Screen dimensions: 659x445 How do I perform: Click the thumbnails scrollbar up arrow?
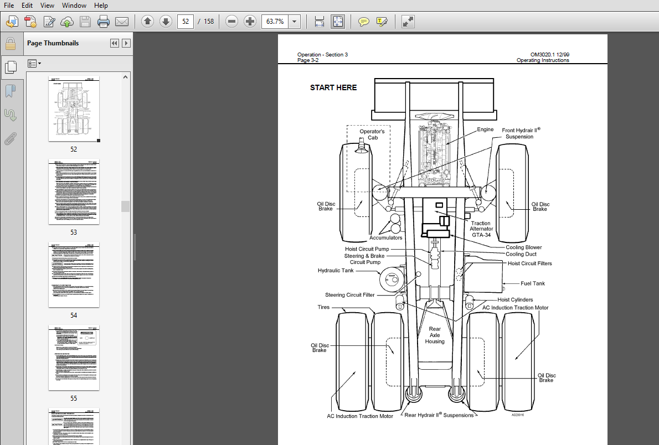point(125,77)
